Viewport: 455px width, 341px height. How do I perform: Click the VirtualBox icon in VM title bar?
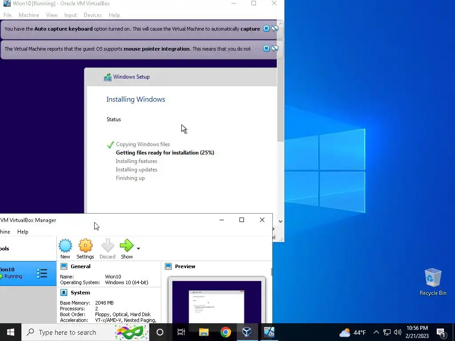click(x=7, y=4)
